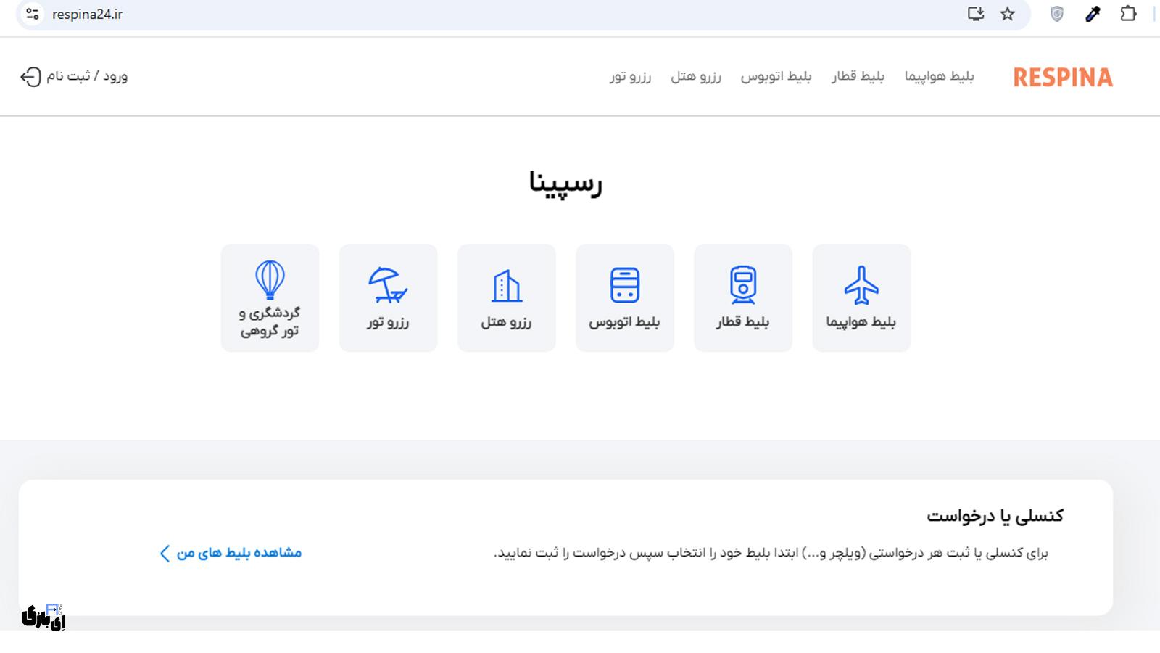Click the shield extension icon
The image size is (1160, 653).
(1057, 14)
